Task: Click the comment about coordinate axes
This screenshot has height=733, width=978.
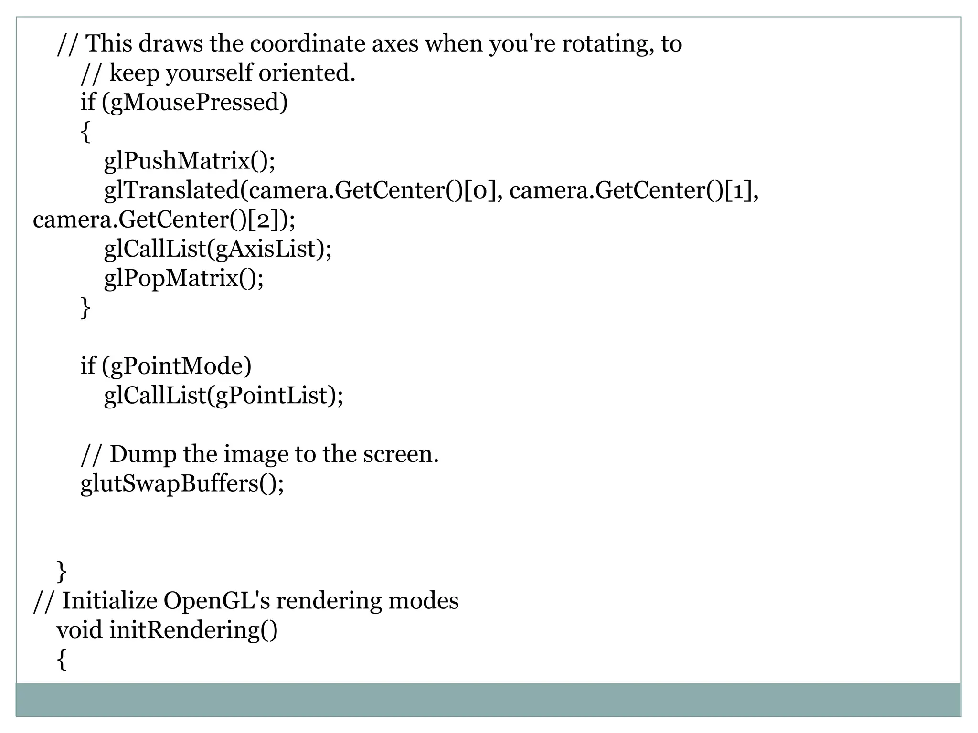Action: (x=369, y=44)
